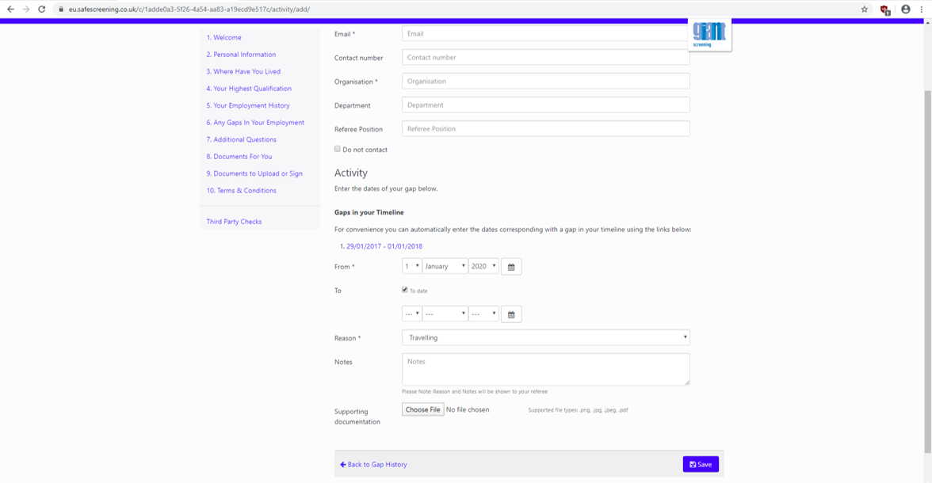Open the browser profile account icon

pyautogui.click(x=906, y=10)
